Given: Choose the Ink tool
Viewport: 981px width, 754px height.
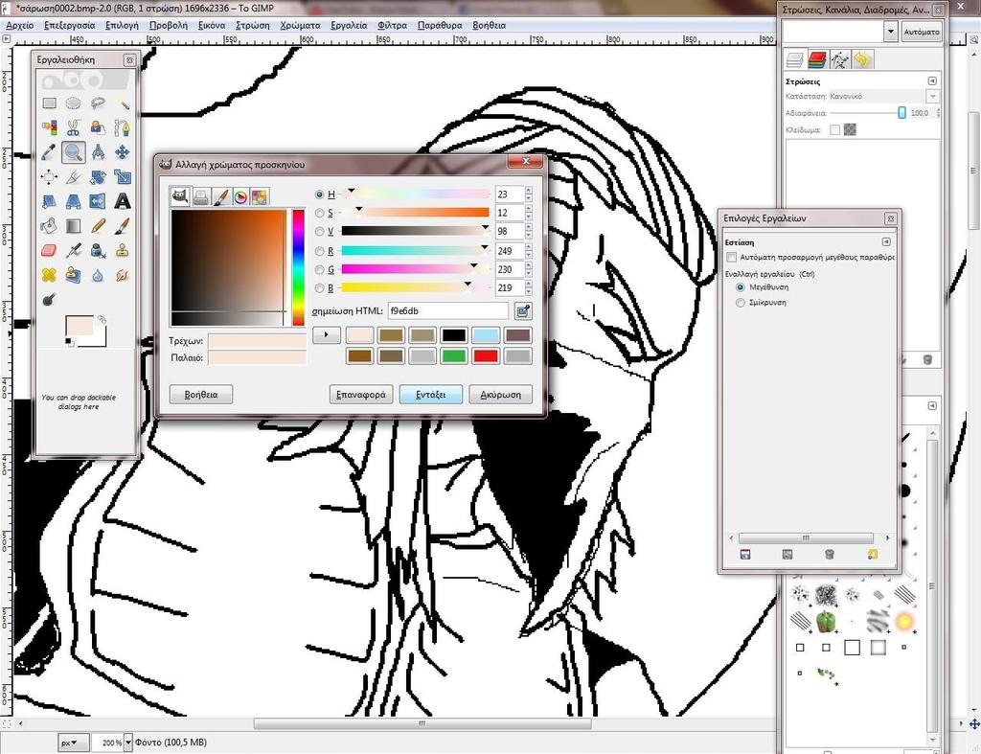Looking at the screenshot, I should [98, 251].
